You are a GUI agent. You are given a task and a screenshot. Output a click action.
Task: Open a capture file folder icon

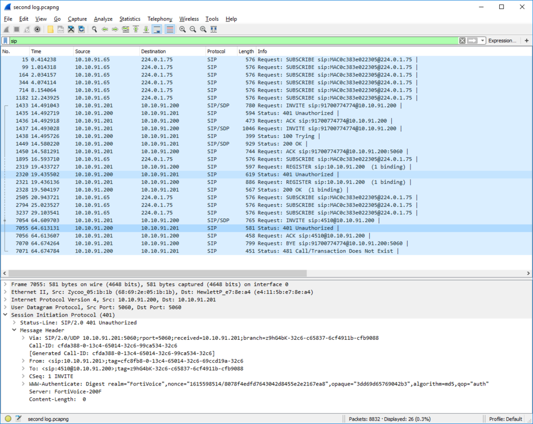click(50, 29)
